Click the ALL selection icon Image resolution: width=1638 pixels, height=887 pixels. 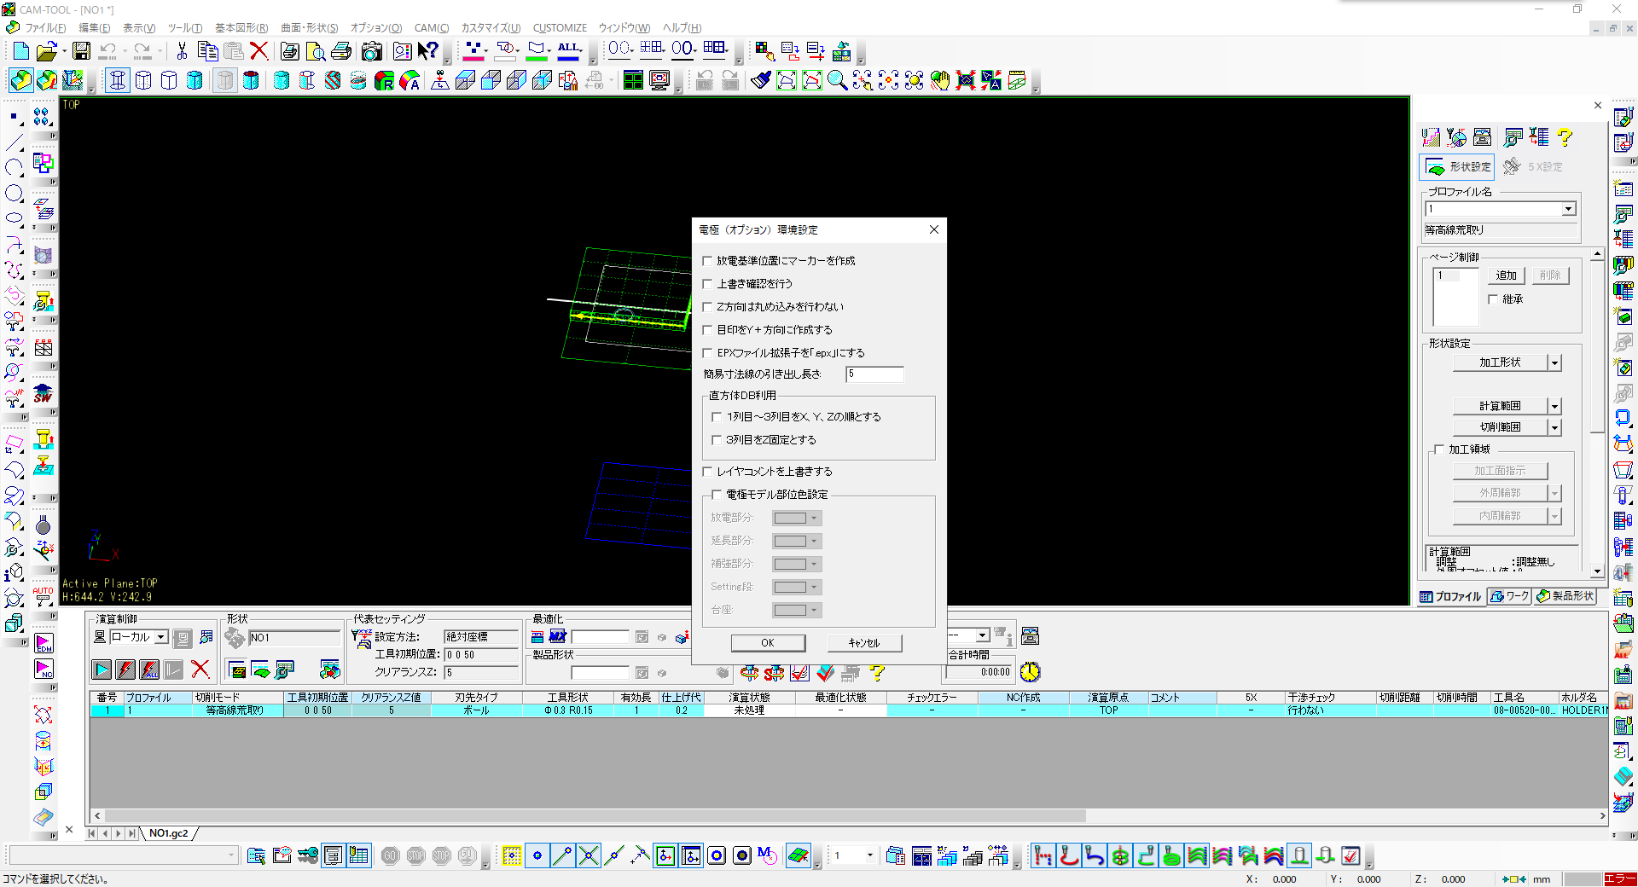(x=569, y=51)
